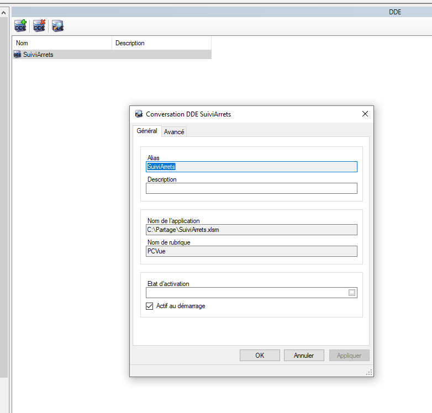This screenshot has width=432, height=413.
Task: Sort by the Description column header
Action: (162, 43)
